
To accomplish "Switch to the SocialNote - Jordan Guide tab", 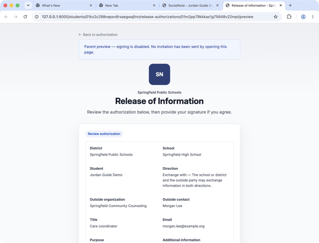I will tap(190, 5).
